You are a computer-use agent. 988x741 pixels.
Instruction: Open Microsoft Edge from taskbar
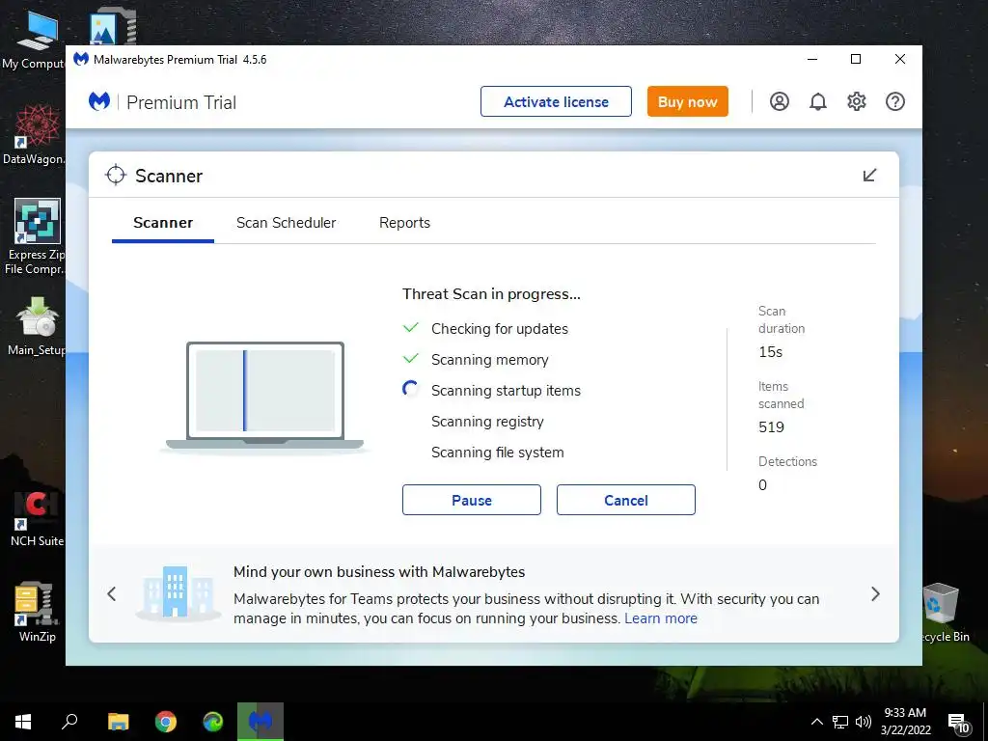pyautogui.click(x=213, y=722)
